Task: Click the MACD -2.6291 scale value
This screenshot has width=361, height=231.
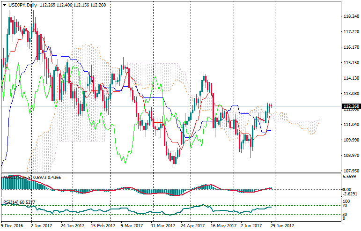Action: 350,194
